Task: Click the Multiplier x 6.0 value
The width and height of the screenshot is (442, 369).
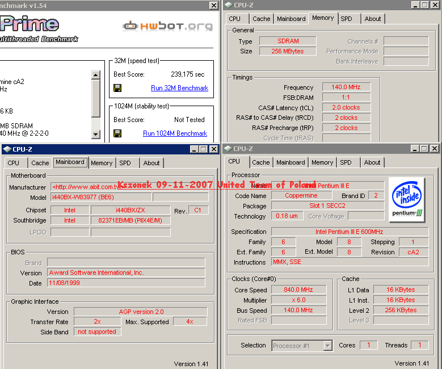Action: click(298, 300)
